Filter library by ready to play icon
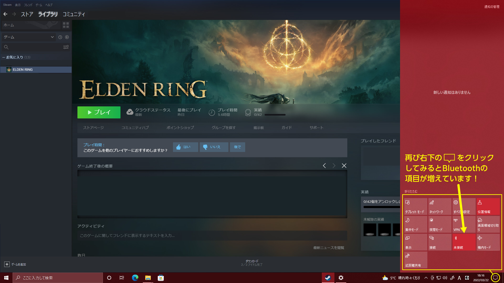This screenshot has height=283, width=504. pyautogui.click(x=67, y=37)
